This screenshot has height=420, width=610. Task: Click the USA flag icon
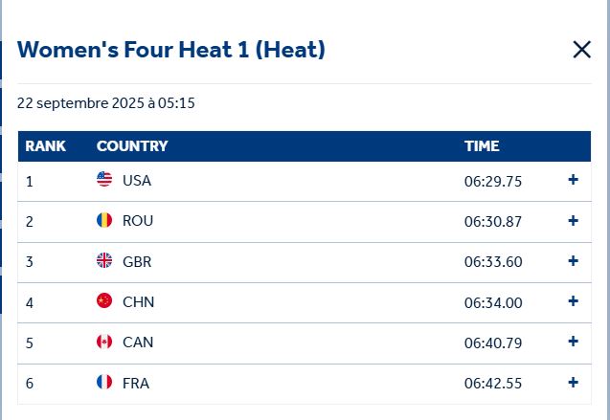point(104,180)
